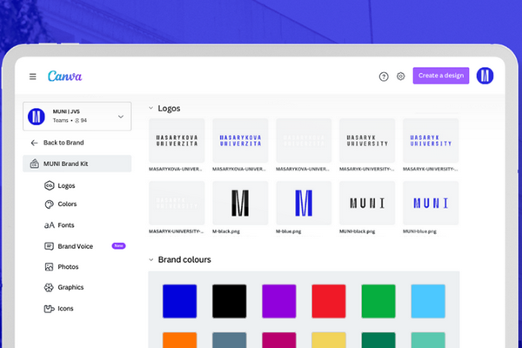Screen dimensions: 522x348
Task: Pick the teal mint colour swatch
Action: [x=428, y=340]
